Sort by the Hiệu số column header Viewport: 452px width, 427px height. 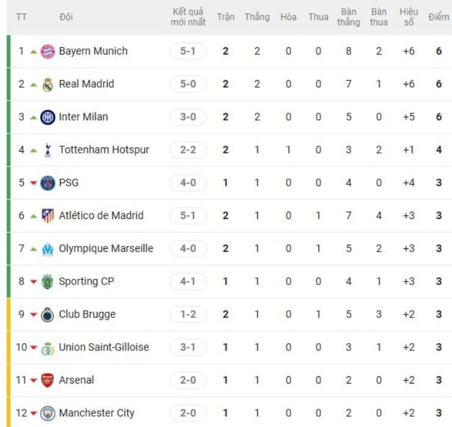[x=409, y=17]
